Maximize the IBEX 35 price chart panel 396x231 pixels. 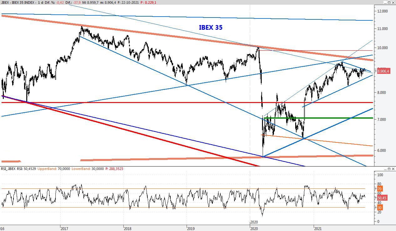click(x=389, y=3)
